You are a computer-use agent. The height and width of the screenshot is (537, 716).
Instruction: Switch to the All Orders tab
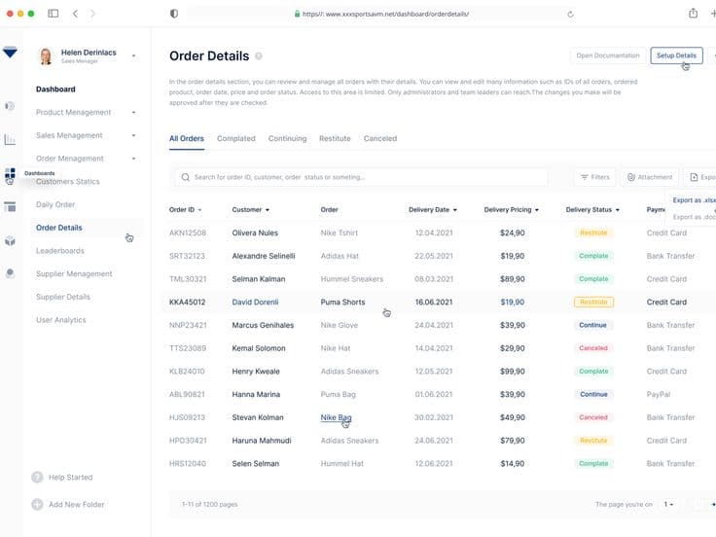click(187, 138)
